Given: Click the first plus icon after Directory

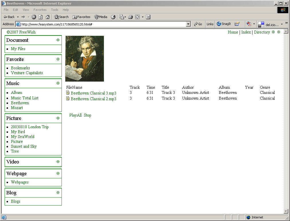Looking at the screenshot, I should 273,32.
